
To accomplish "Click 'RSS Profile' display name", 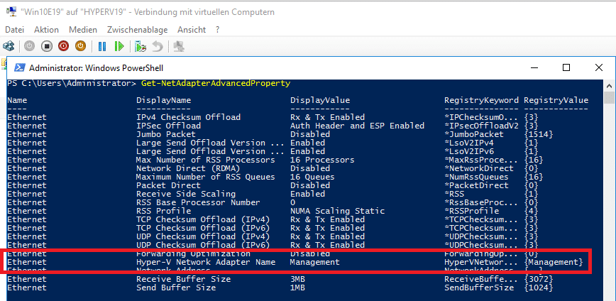I will click(163, 211).
